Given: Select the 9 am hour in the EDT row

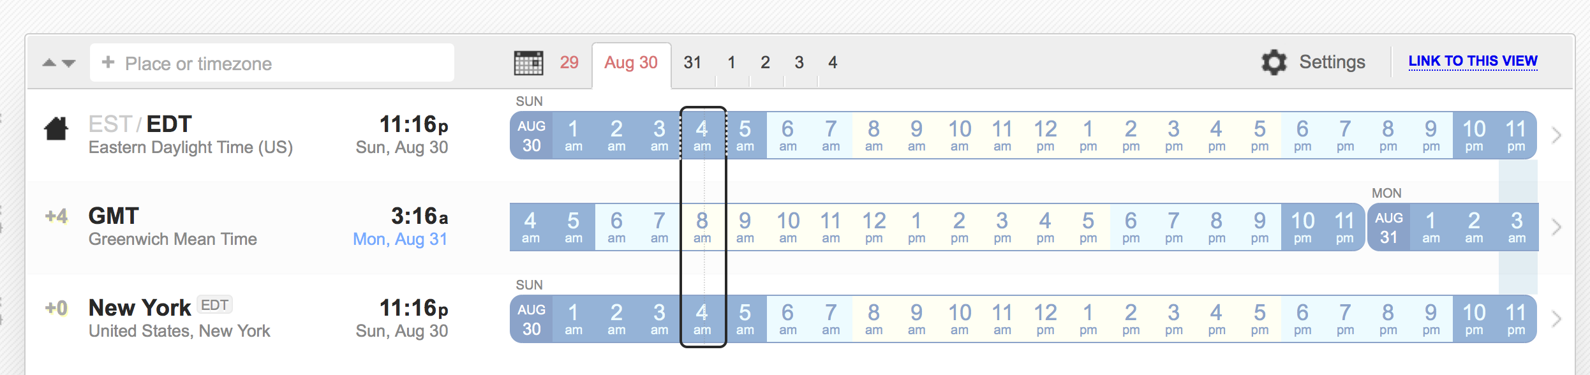Looking at the screenshot, I should click(916, 135).
